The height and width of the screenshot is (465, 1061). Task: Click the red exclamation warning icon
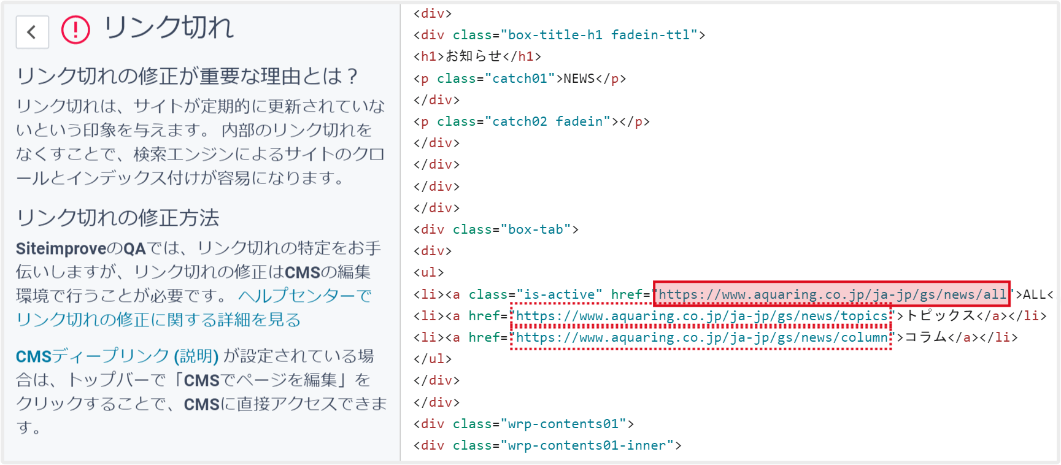(x=75, y=29)
